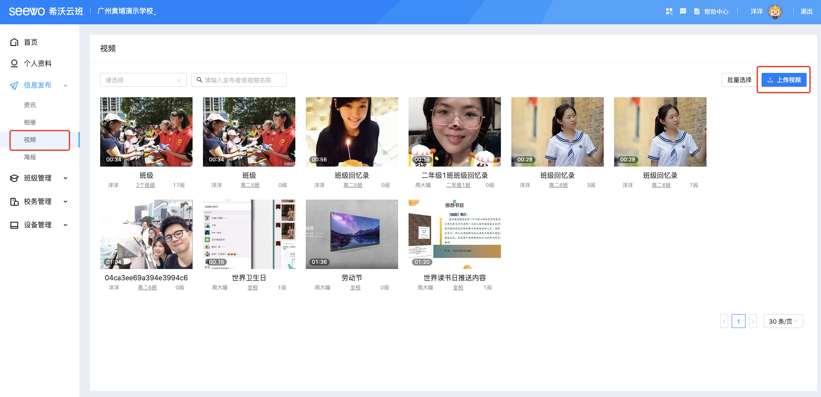Open 资讯 in the sidebar menu
The width and height of the screenshot is (821, 397).
coord(30,105)
